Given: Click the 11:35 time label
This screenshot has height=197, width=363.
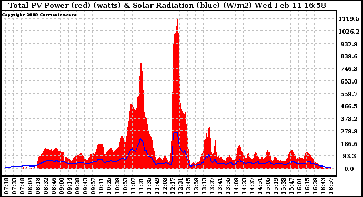Looking at the screenshot, I should coord(149,186).
